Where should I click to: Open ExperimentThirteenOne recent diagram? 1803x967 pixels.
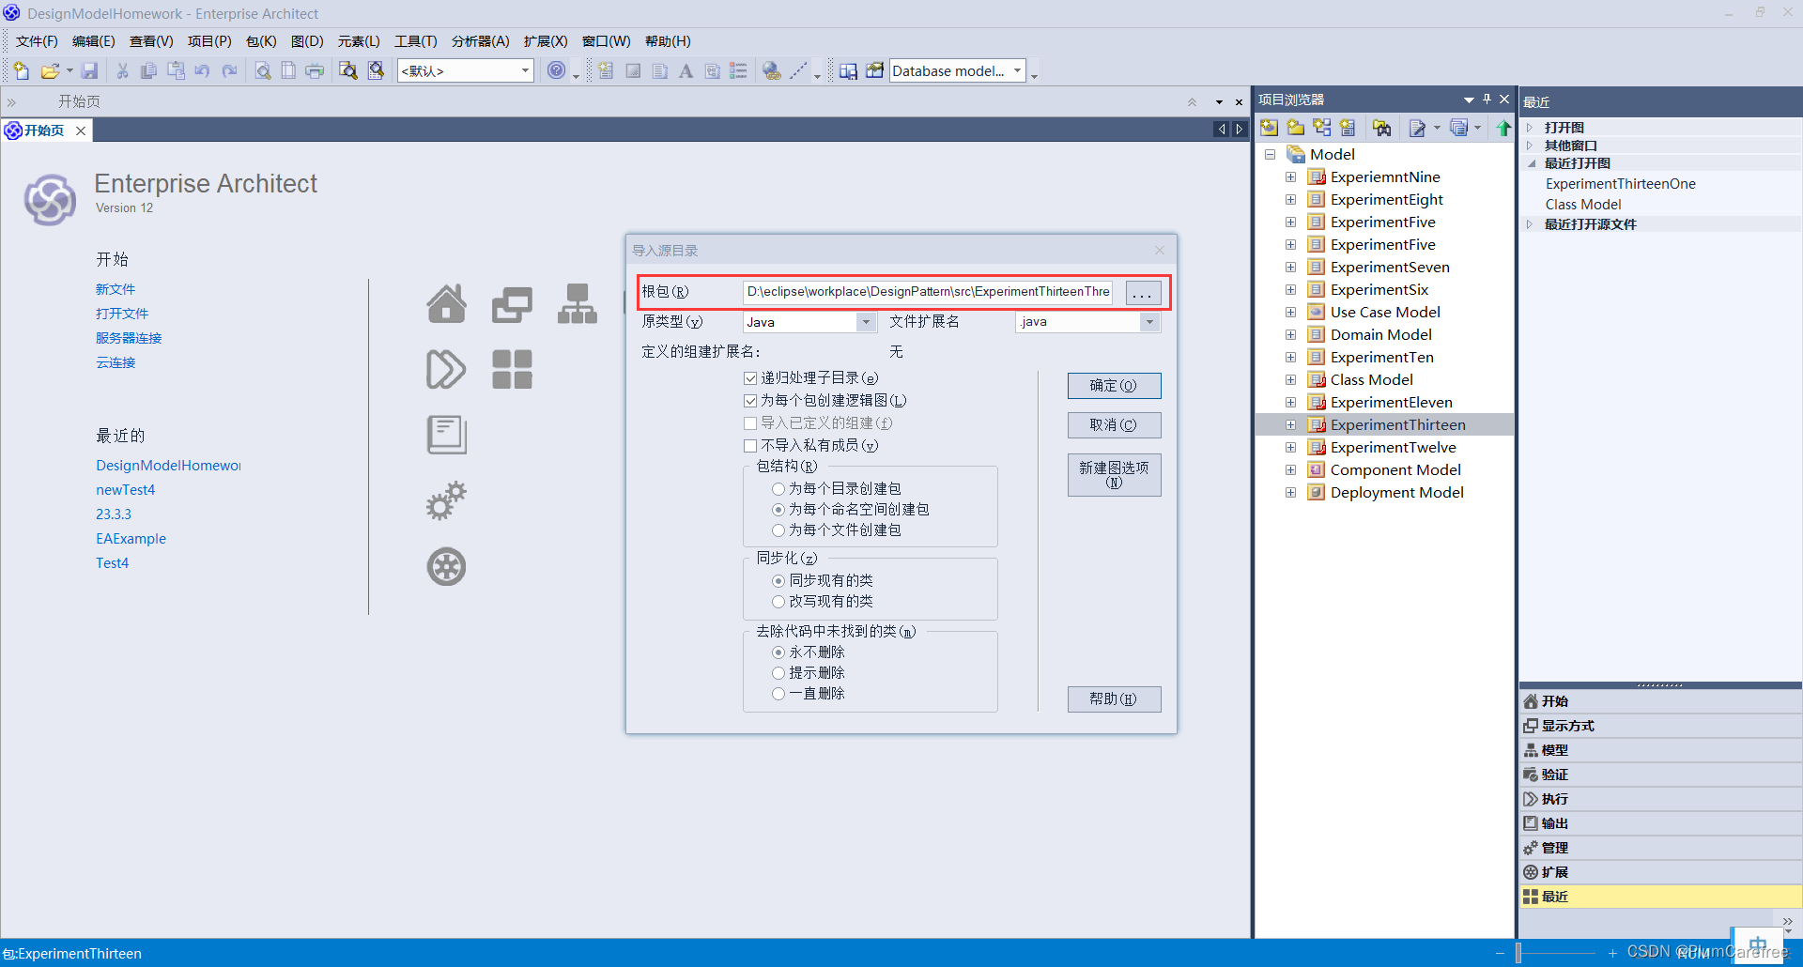point(1621,184)
